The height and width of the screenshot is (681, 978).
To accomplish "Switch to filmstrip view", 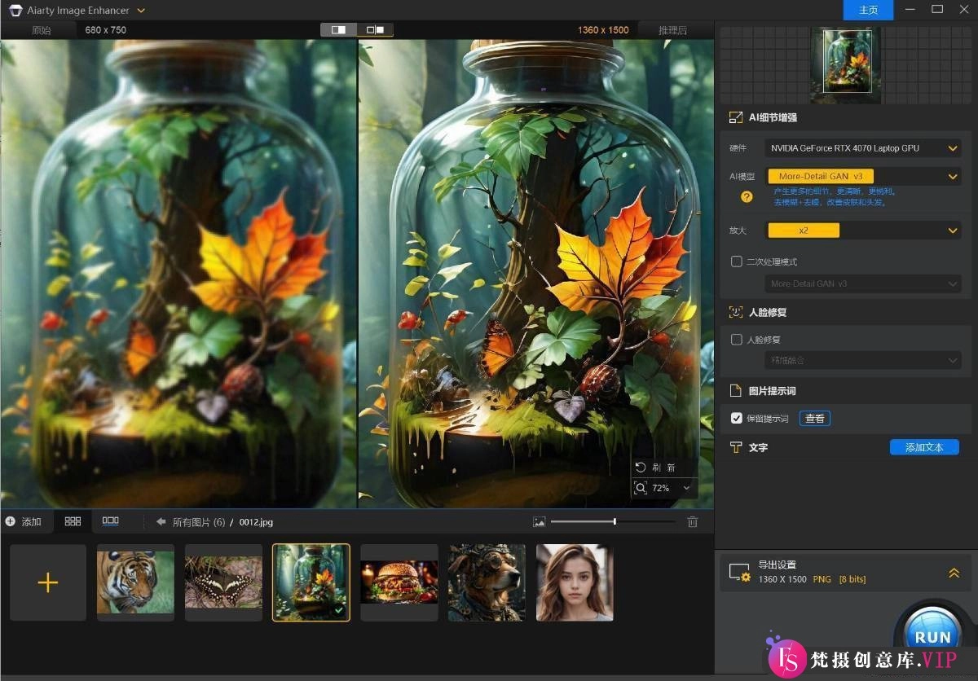I will pyautogui.click(x=110, y=521).
